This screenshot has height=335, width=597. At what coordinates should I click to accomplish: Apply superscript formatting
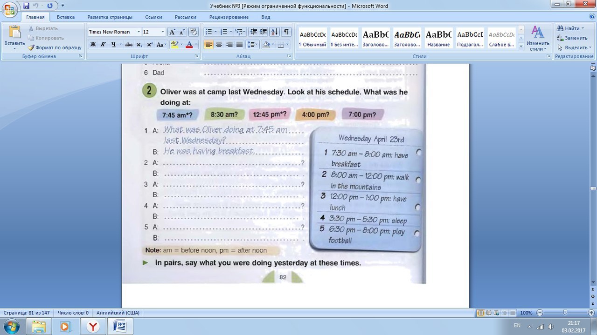coord(150,45)
